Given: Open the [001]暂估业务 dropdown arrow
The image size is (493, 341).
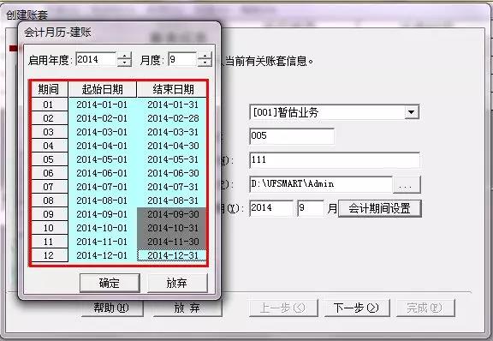Looking at the screenshot, I should (411, 112).
